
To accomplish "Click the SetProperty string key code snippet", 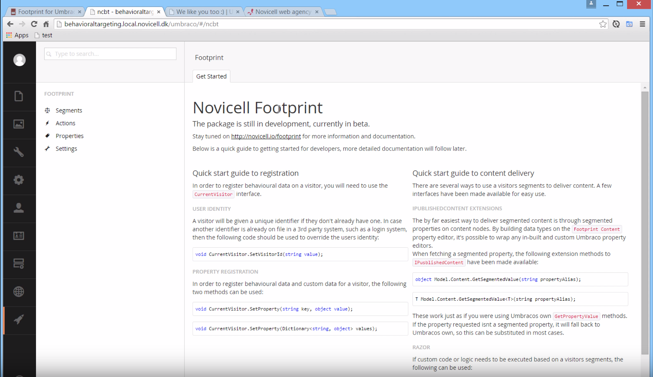I will (x=300, y=309).
